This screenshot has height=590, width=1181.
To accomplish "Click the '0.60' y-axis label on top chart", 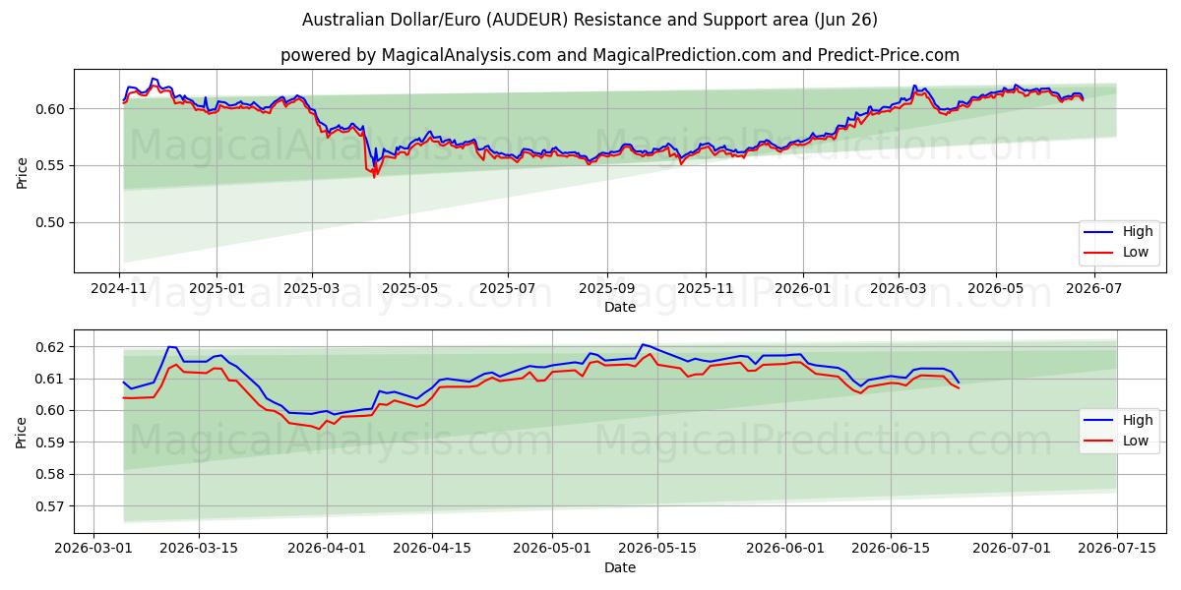I will tap(51, 109).
